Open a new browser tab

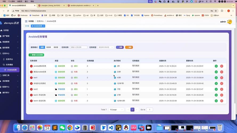98,5
